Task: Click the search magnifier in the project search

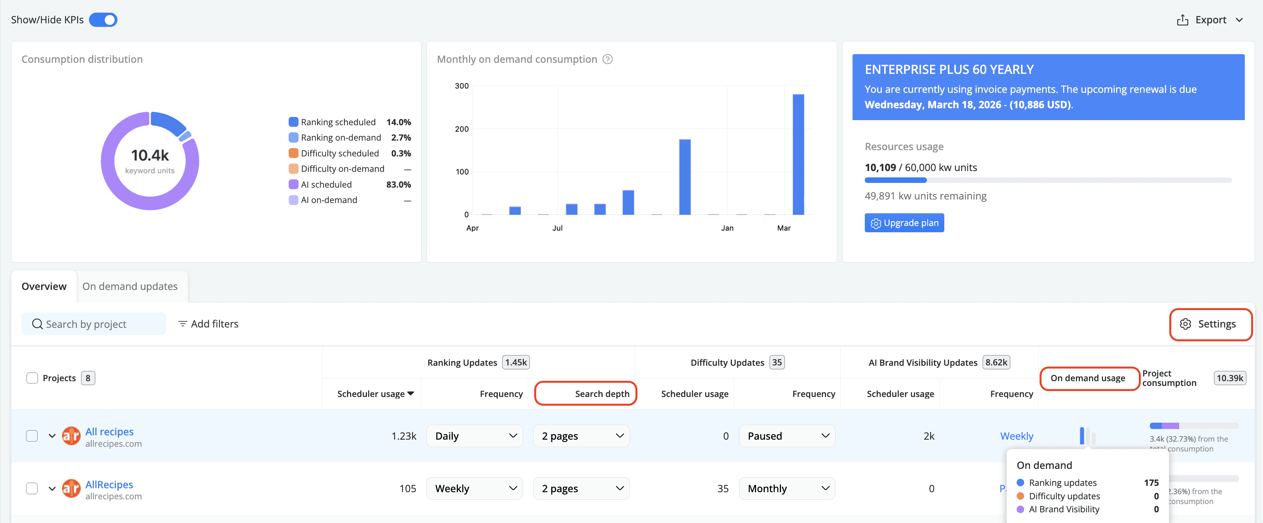Action: [x=37, y=324]
